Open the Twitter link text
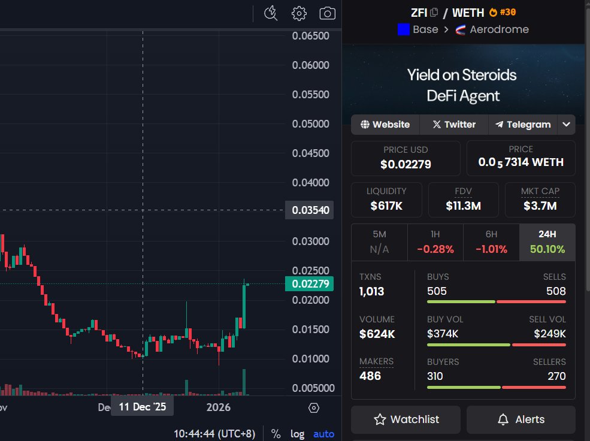Image resolution: width=590 pixels, height=441 pixels. pyautogui.click(x=460, y=125)
